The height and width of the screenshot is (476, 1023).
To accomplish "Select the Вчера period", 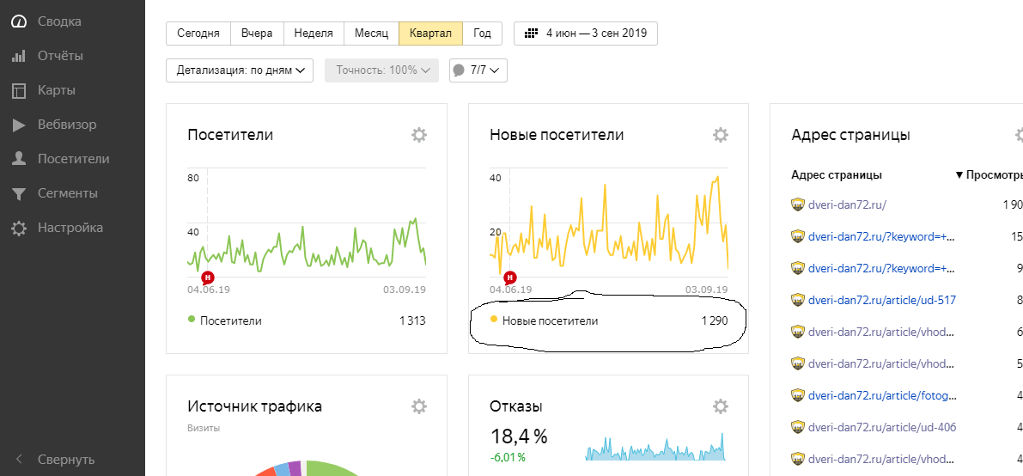I will (x=257, y=34).
